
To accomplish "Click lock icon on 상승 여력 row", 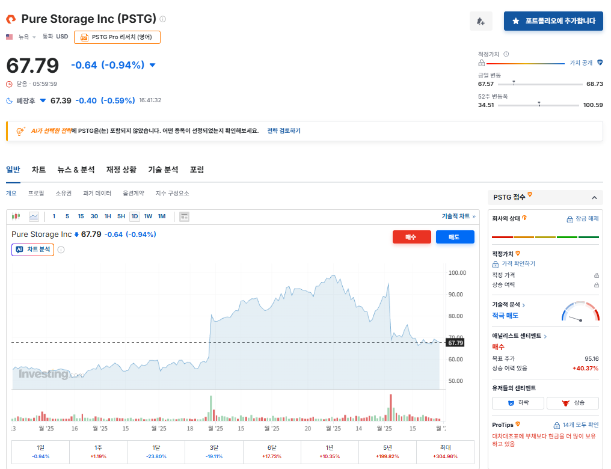I will (x=596, y=285).
